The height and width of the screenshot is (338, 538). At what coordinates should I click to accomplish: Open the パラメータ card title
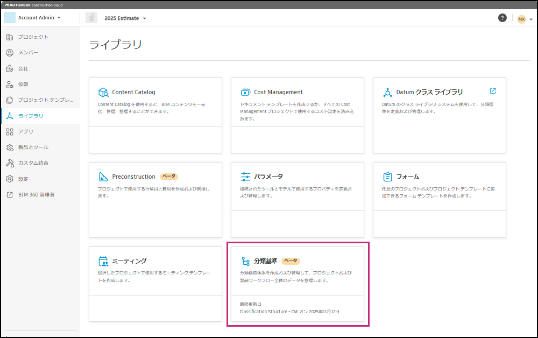pyautogui.click(x=268, y=177)
